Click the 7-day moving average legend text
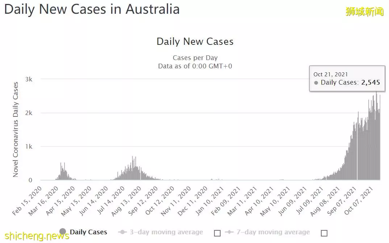389x243 pixels. [x=273, y=232]
